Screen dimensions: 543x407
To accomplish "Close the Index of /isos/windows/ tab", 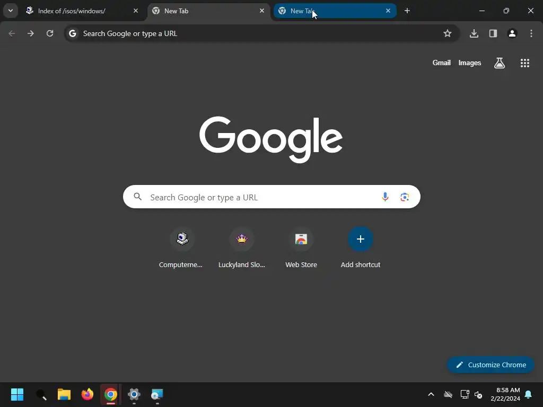I will pyautogui.click(x=136, y=11).
